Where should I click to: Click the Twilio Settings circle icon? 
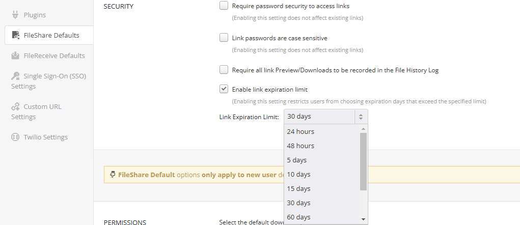(x=15, y=137)
